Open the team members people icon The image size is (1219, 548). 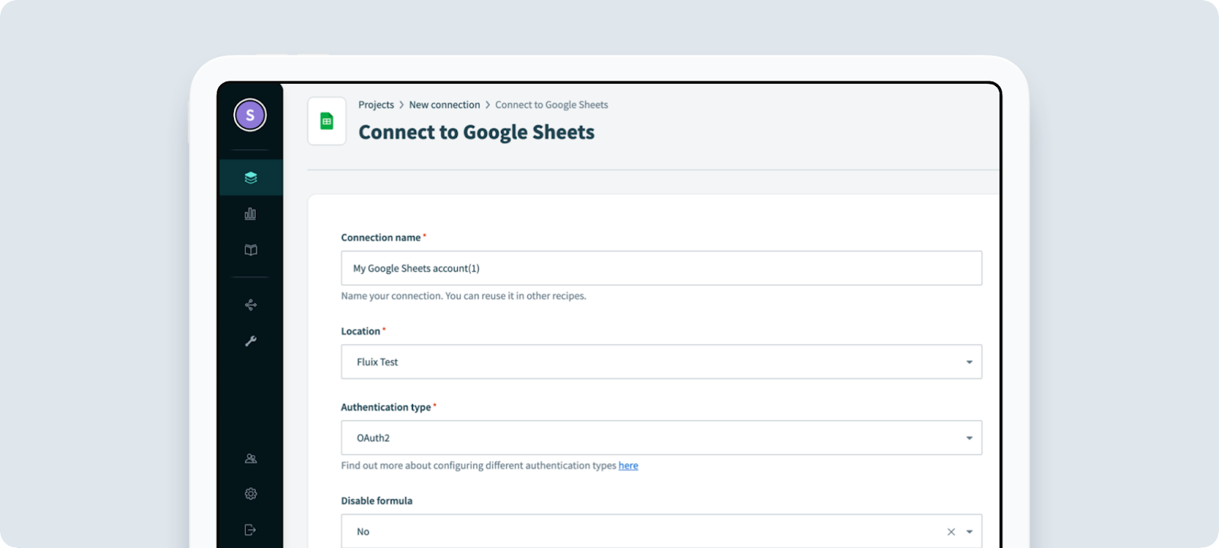251,458
